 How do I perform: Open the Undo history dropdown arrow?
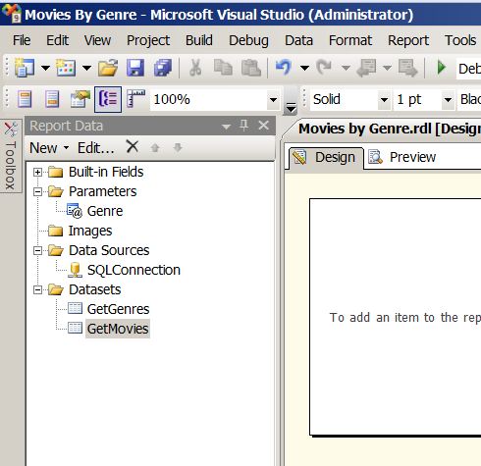pyautogui.click(x=304, y=68)
